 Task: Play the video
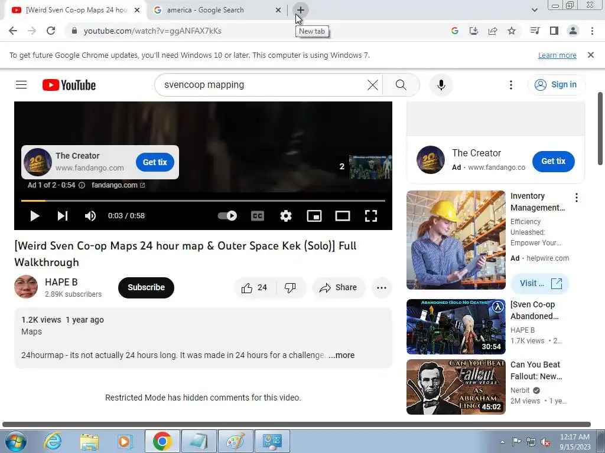pos(35,216)
